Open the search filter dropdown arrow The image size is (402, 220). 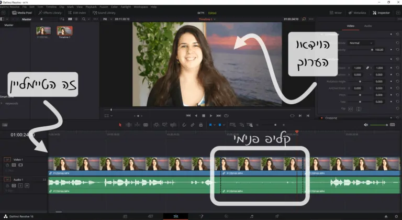tap(88, 19)
